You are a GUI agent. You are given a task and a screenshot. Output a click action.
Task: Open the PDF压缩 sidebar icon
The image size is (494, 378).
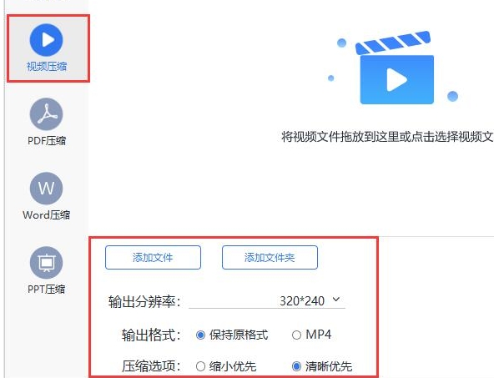pos(47,114)
